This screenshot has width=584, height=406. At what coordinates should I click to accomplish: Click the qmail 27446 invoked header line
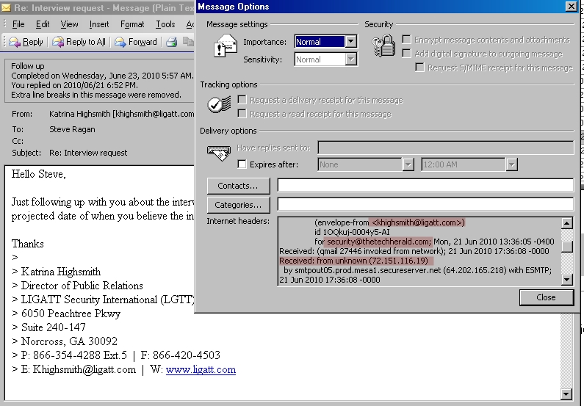point(414,251)
